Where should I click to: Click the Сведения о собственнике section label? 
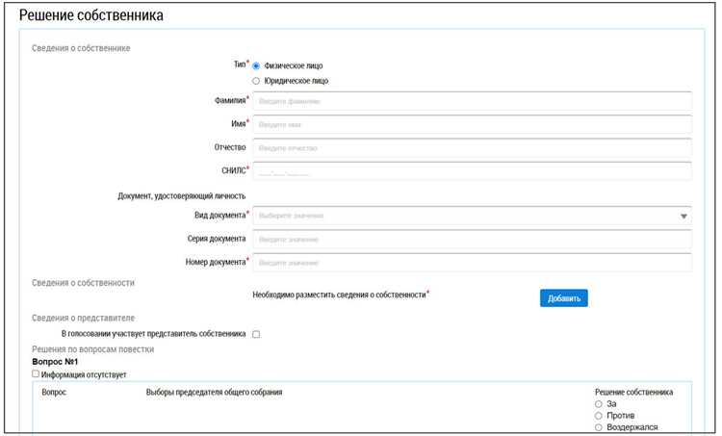pyautogui.click(x=81, y=48)
